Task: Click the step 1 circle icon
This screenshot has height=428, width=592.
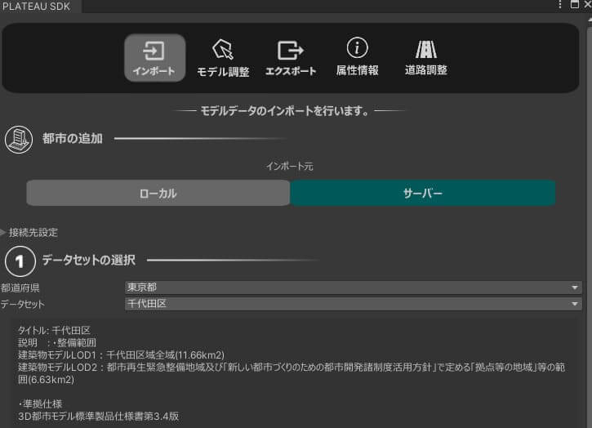Action: click(20, 261)
